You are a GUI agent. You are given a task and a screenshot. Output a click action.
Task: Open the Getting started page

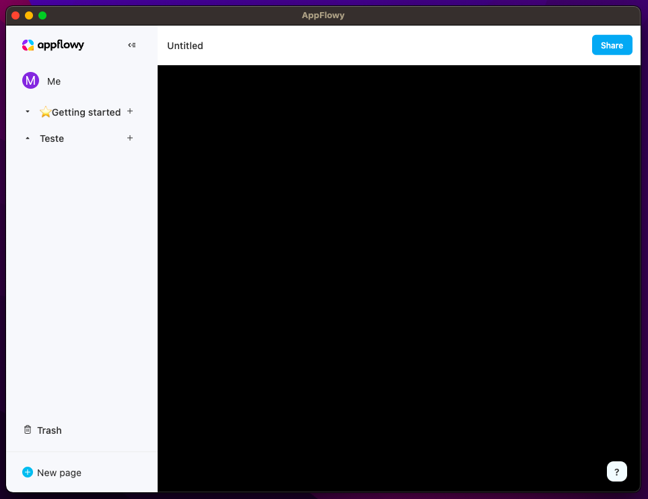coord(80,112)
